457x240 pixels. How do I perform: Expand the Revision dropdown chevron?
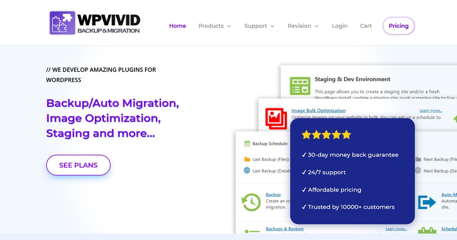[x=317, y=26]
